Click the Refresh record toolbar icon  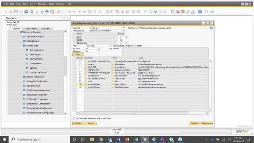pyautogui.click(x=90, y=12)
